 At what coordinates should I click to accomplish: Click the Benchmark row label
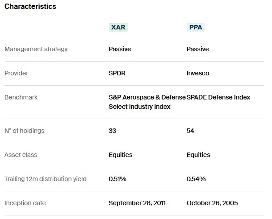click(x=21, y=97)
